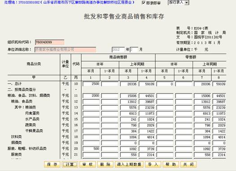
Task: Click the 单位详细名称 input field
Action: tap(66, 49)
